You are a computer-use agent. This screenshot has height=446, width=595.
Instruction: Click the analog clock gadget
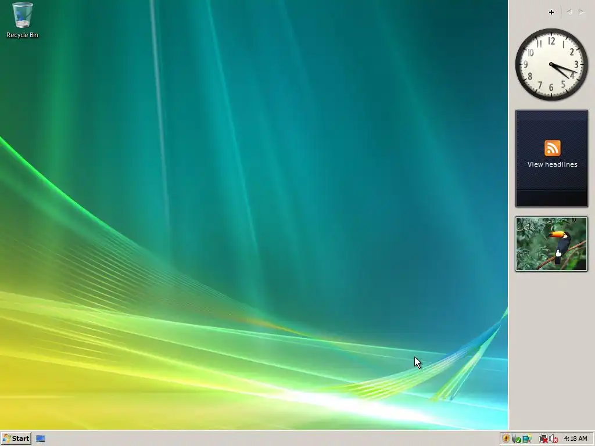tap(551, 64)
